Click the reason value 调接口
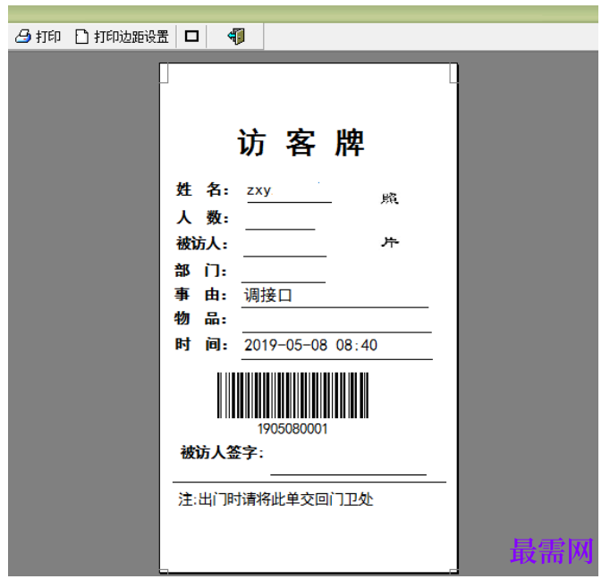610x579 pixels. tap(268, 296)
